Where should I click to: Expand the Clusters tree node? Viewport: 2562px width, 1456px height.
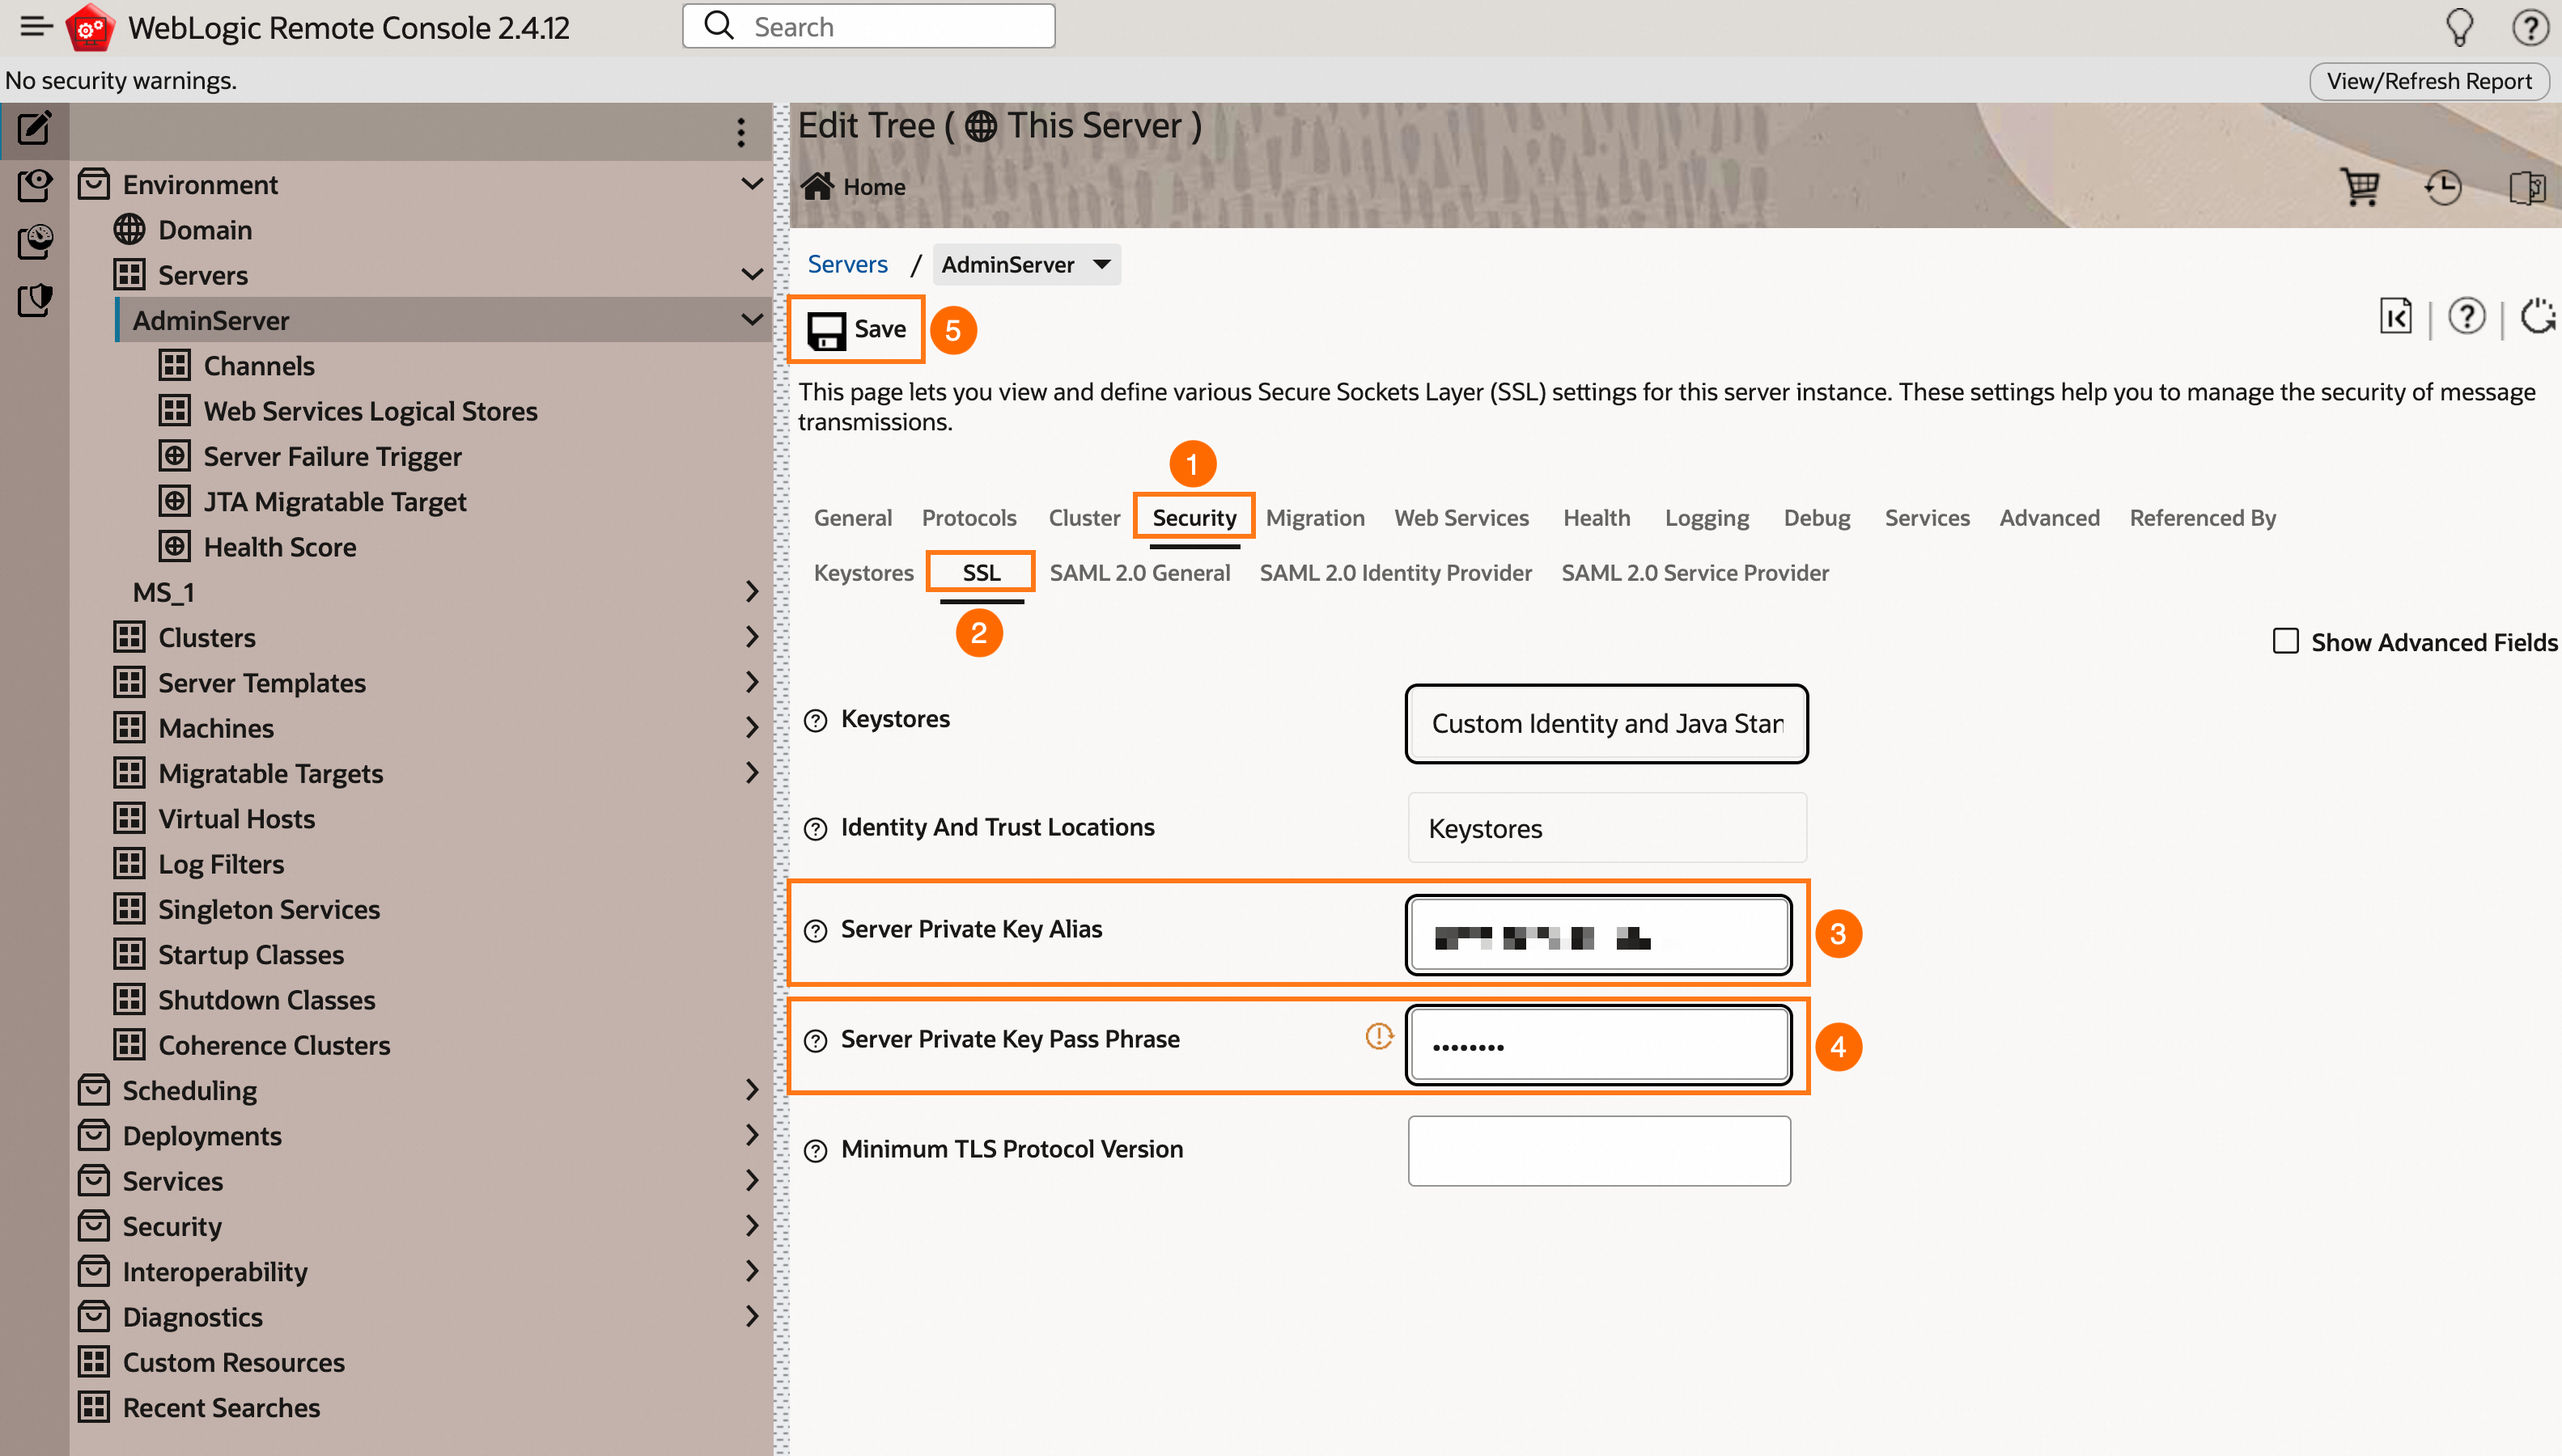(x=751, y=637)
